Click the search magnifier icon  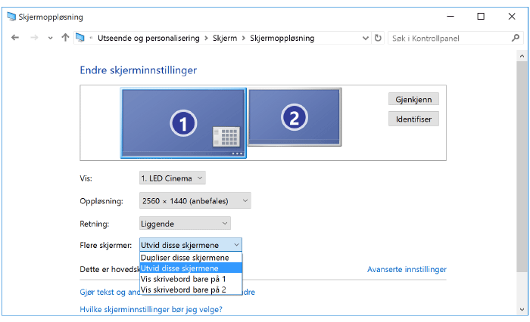(x=516, y=38)
